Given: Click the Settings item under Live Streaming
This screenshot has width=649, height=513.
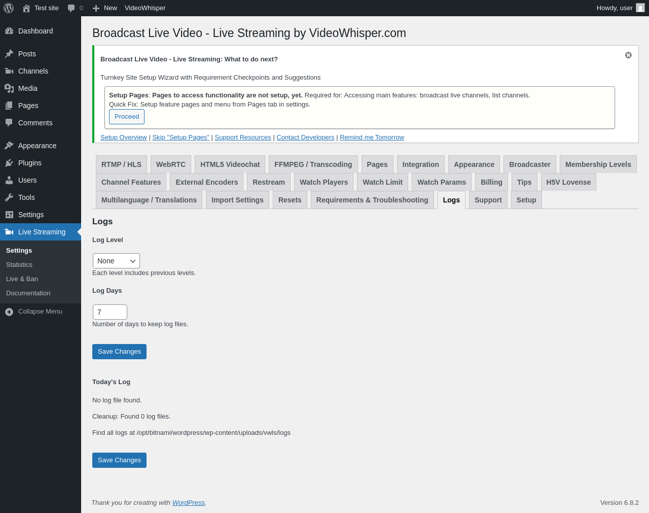Looking at the screenshot, I should click(41, 251).
